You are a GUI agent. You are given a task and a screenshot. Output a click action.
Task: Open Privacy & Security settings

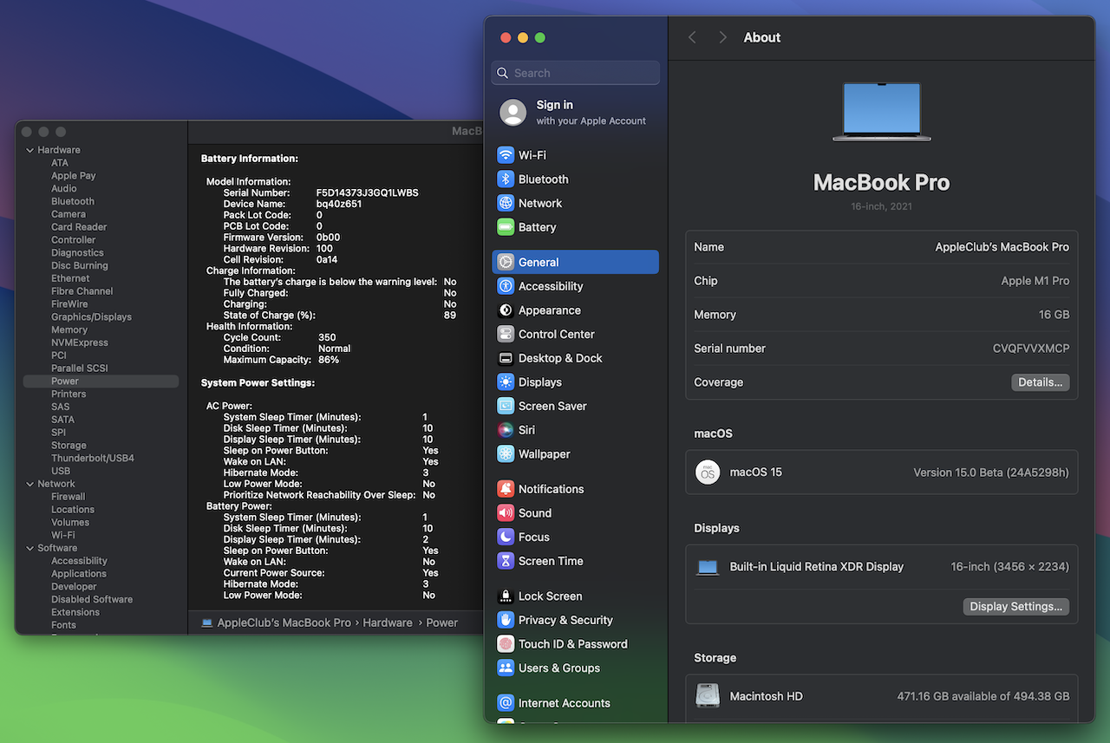point(575,620)
